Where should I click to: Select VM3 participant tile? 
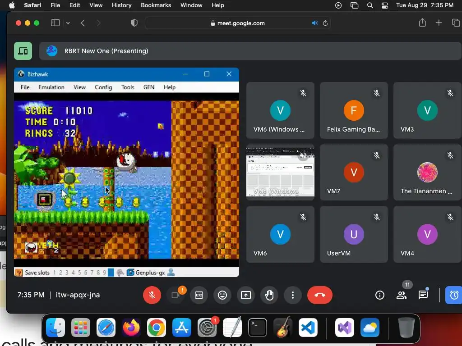[x=427, y=110]
